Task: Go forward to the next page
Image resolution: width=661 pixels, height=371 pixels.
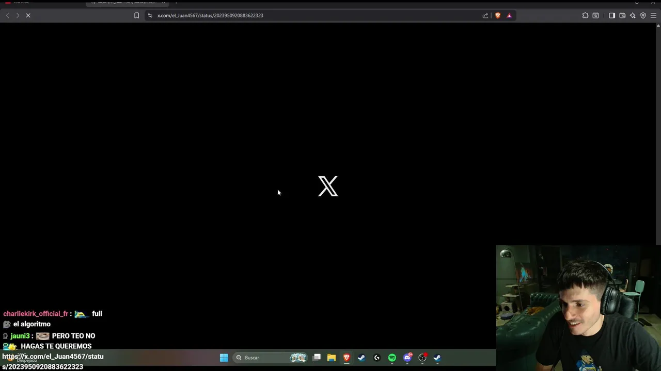Action: tap(18, 15)
